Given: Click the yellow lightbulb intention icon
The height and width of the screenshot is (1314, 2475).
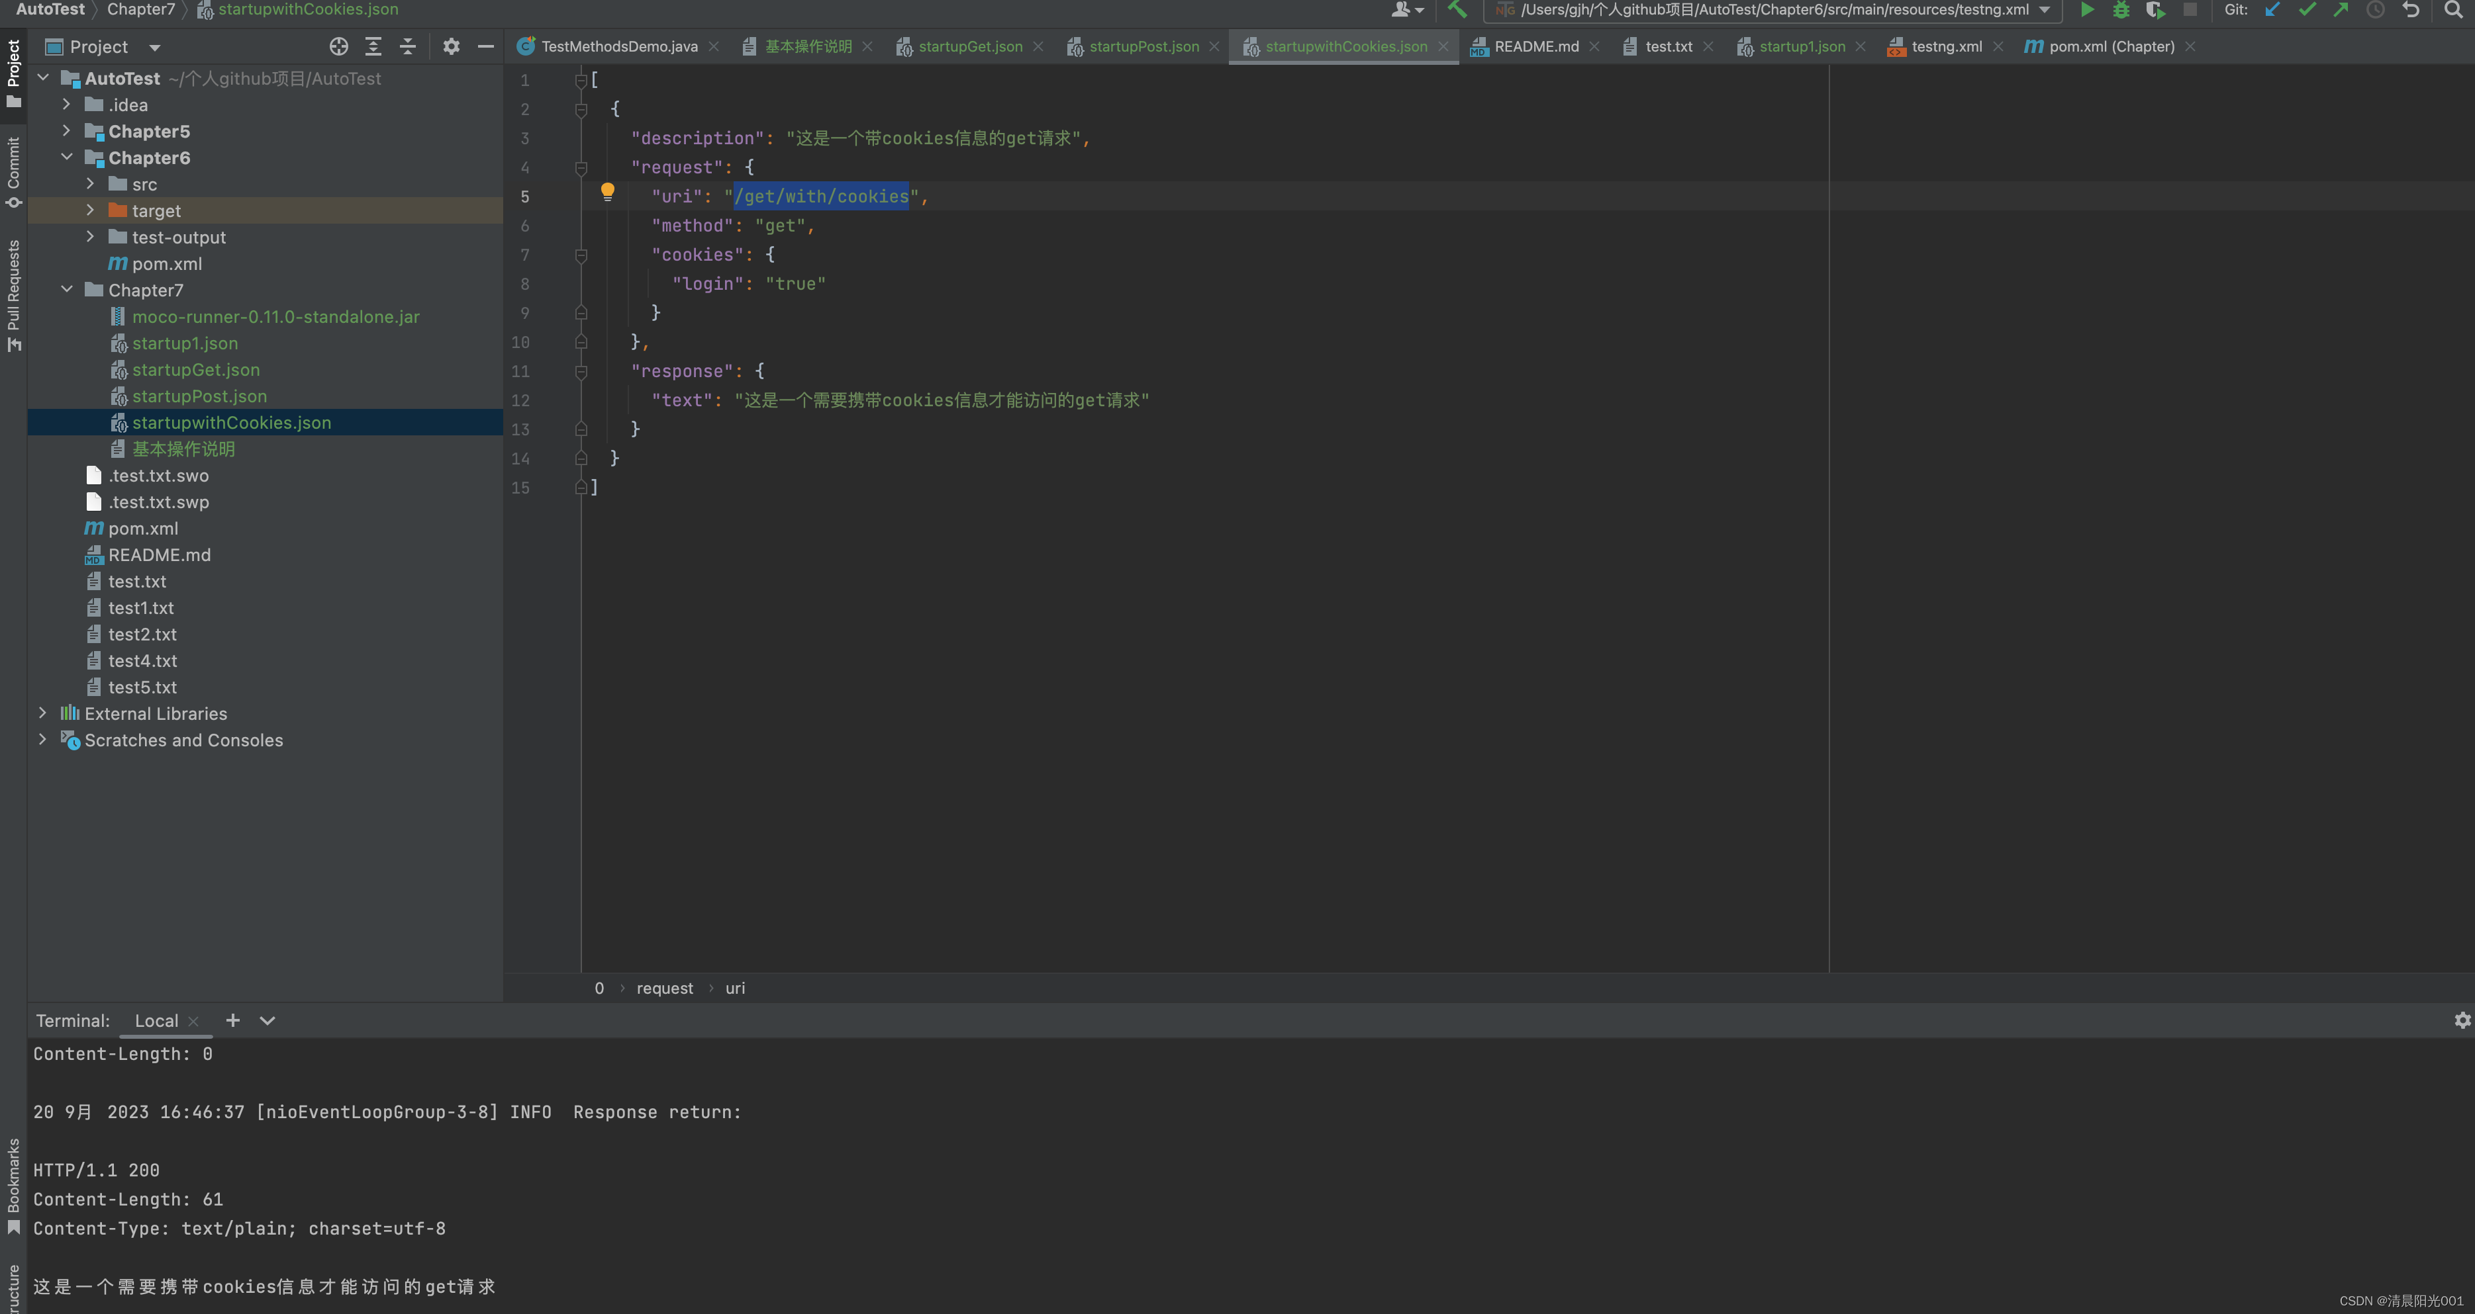Looking at the screenshot, I should 607,192.
